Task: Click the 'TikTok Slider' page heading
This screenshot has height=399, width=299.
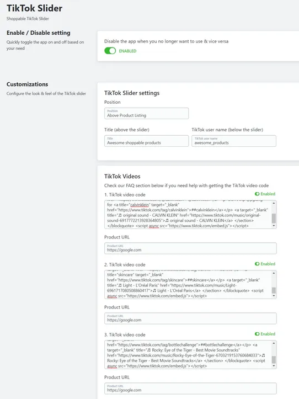Action: tap(34, 8)
